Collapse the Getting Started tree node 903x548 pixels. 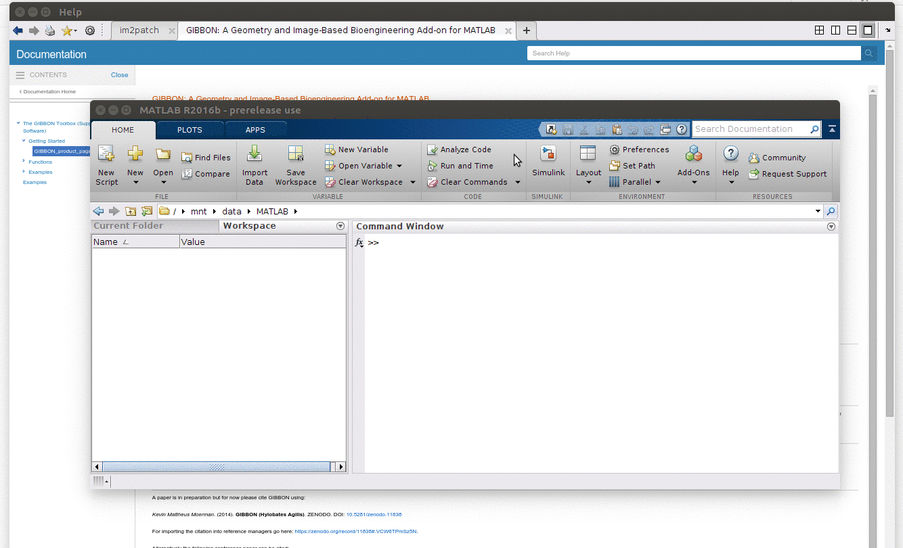pos(24,141)
